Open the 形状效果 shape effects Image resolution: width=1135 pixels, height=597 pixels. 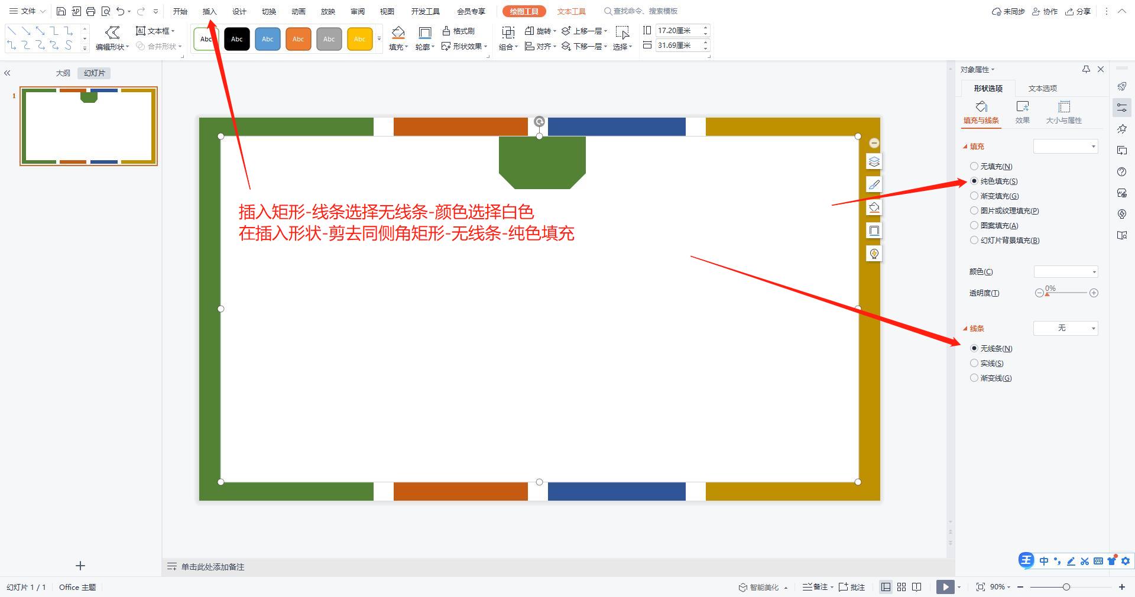coord(465,46)
